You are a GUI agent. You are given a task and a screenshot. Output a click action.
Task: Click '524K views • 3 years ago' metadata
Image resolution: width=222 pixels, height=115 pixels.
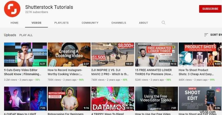click(x=149, y=80)
